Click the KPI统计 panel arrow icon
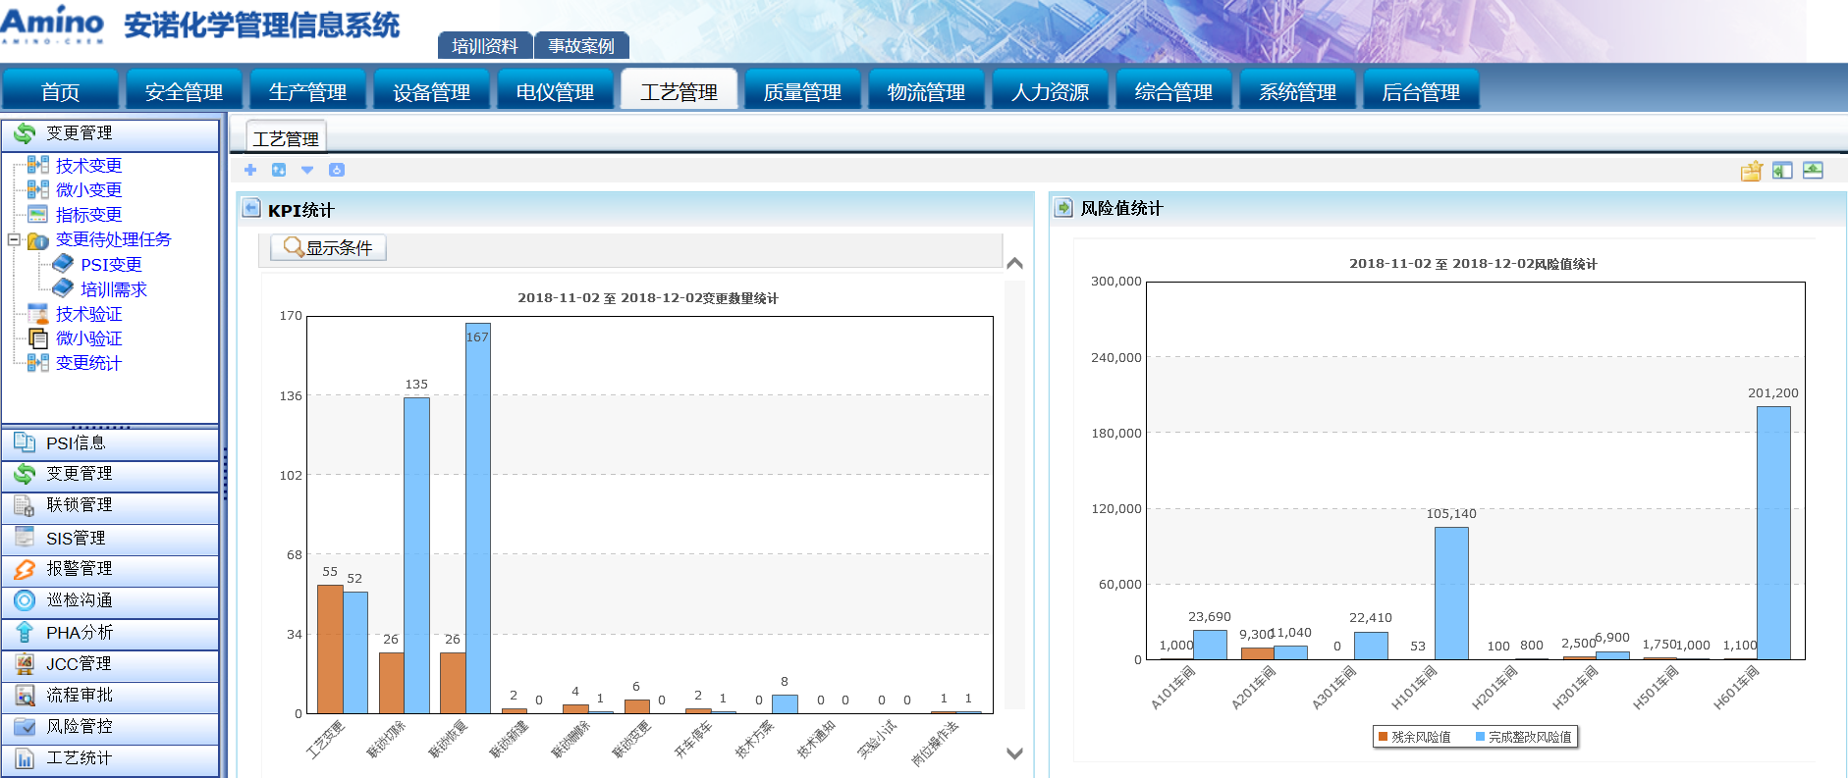This screenshot has width=1848, height=778. [251, 209]
